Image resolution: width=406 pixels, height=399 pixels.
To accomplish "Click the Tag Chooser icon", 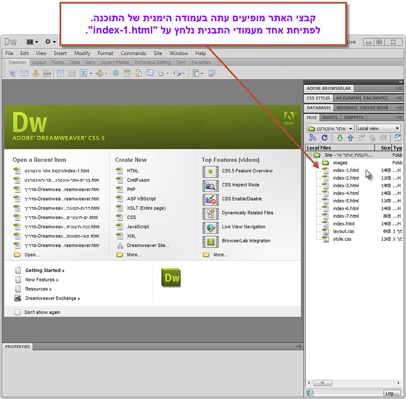I will pos(212,73).
